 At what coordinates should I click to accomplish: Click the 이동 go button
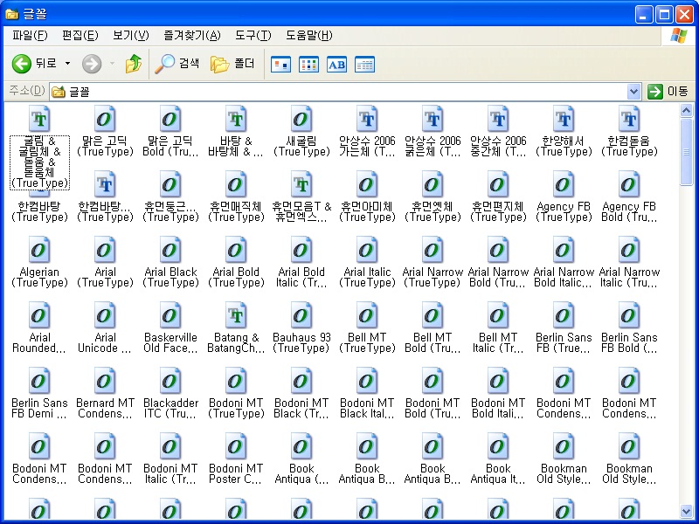point(668,92)
